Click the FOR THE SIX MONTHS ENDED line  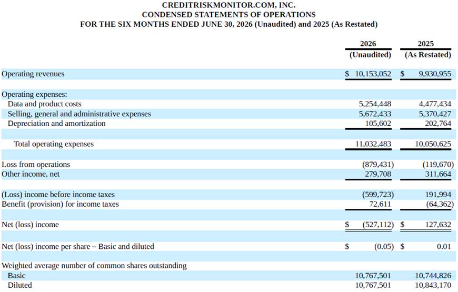[228, 24]
